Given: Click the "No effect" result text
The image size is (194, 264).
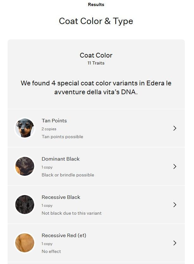Looking at the screenshot, I should point(51,251).
